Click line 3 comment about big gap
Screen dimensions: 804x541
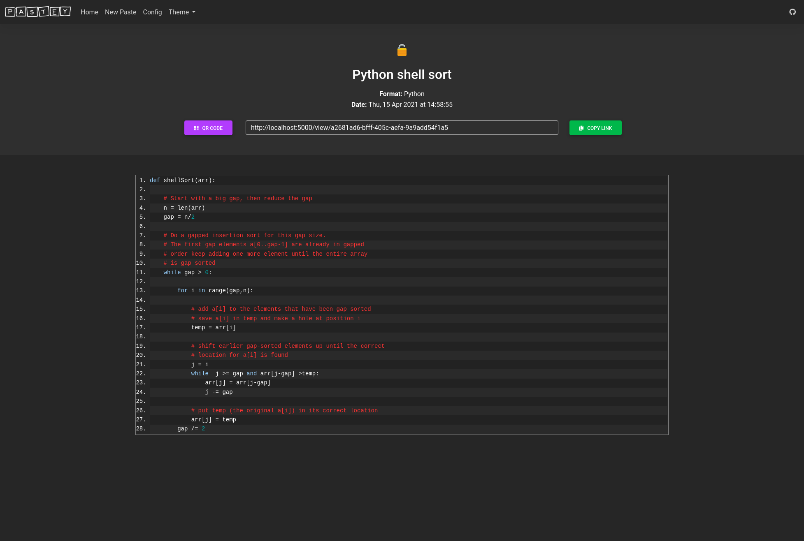[237, 199]
